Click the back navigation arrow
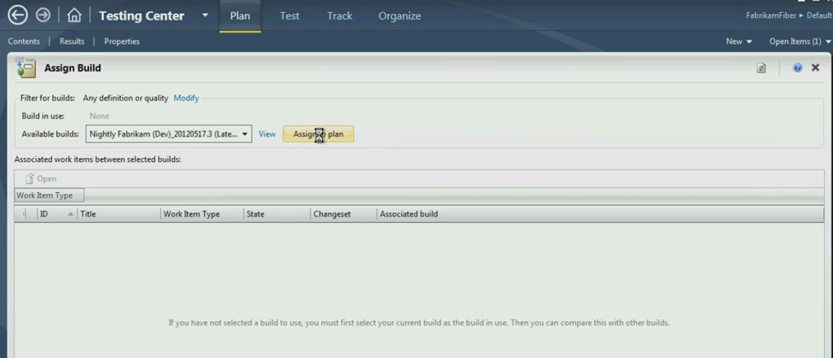 click(x=17, y=15)
